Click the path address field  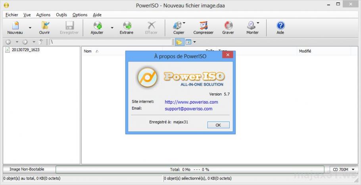point(111,42)
